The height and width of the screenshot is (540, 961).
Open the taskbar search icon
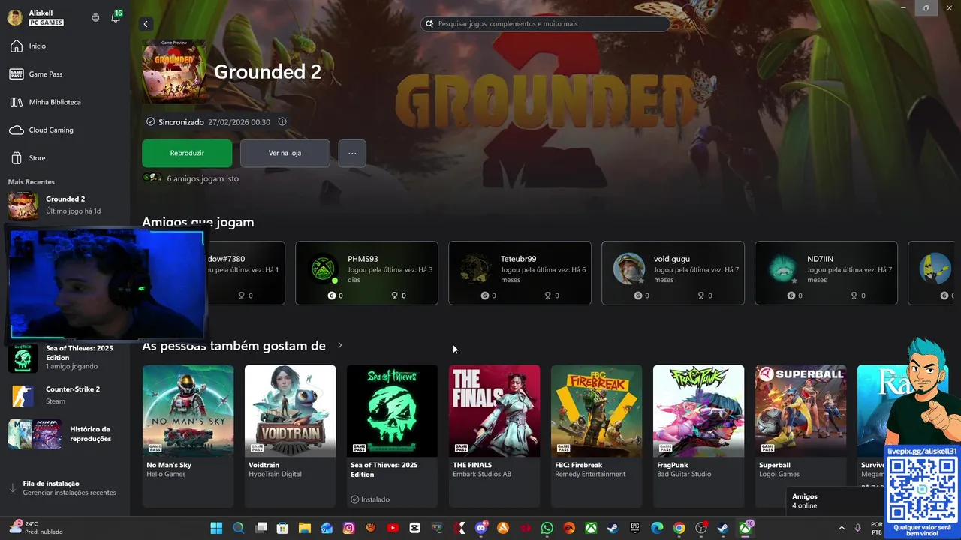tap(239, 528)
